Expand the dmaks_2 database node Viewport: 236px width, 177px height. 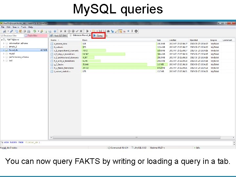(x=4, y=47)
